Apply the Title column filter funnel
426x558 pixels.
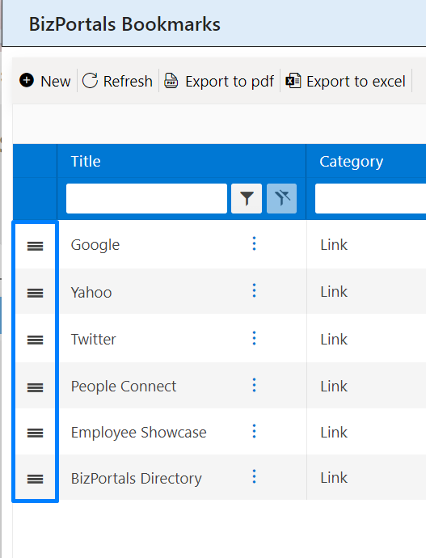tap(247, 199)
